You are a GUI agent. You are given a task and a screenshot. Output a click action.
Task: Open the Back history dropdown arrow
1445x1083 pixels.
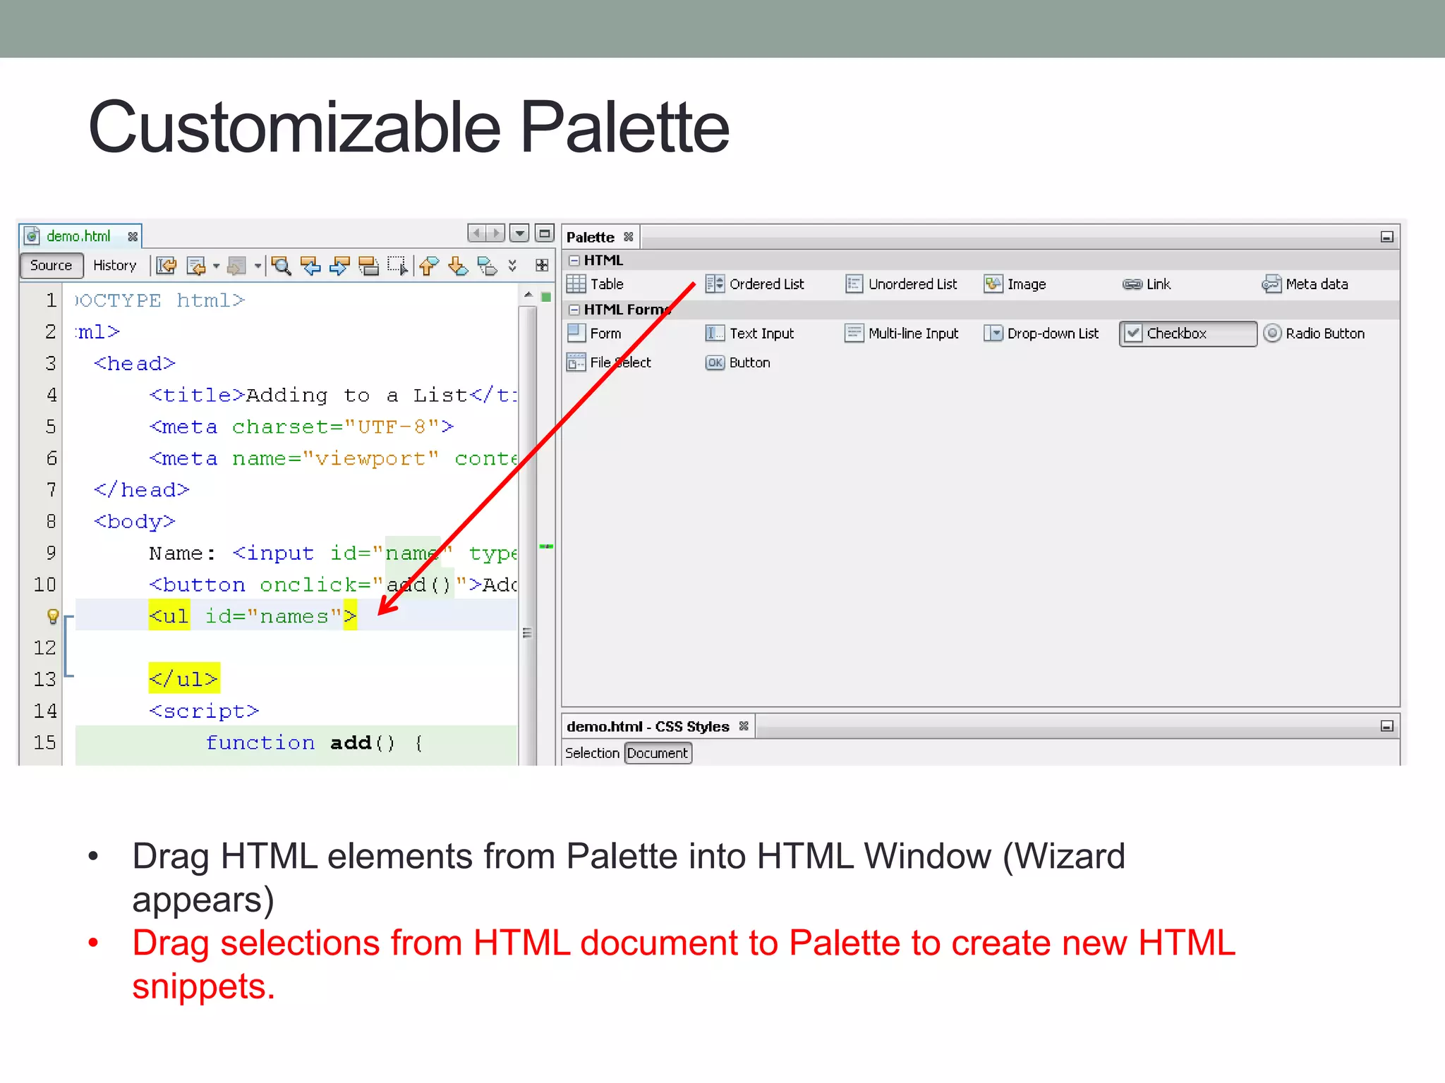point(217,266)
